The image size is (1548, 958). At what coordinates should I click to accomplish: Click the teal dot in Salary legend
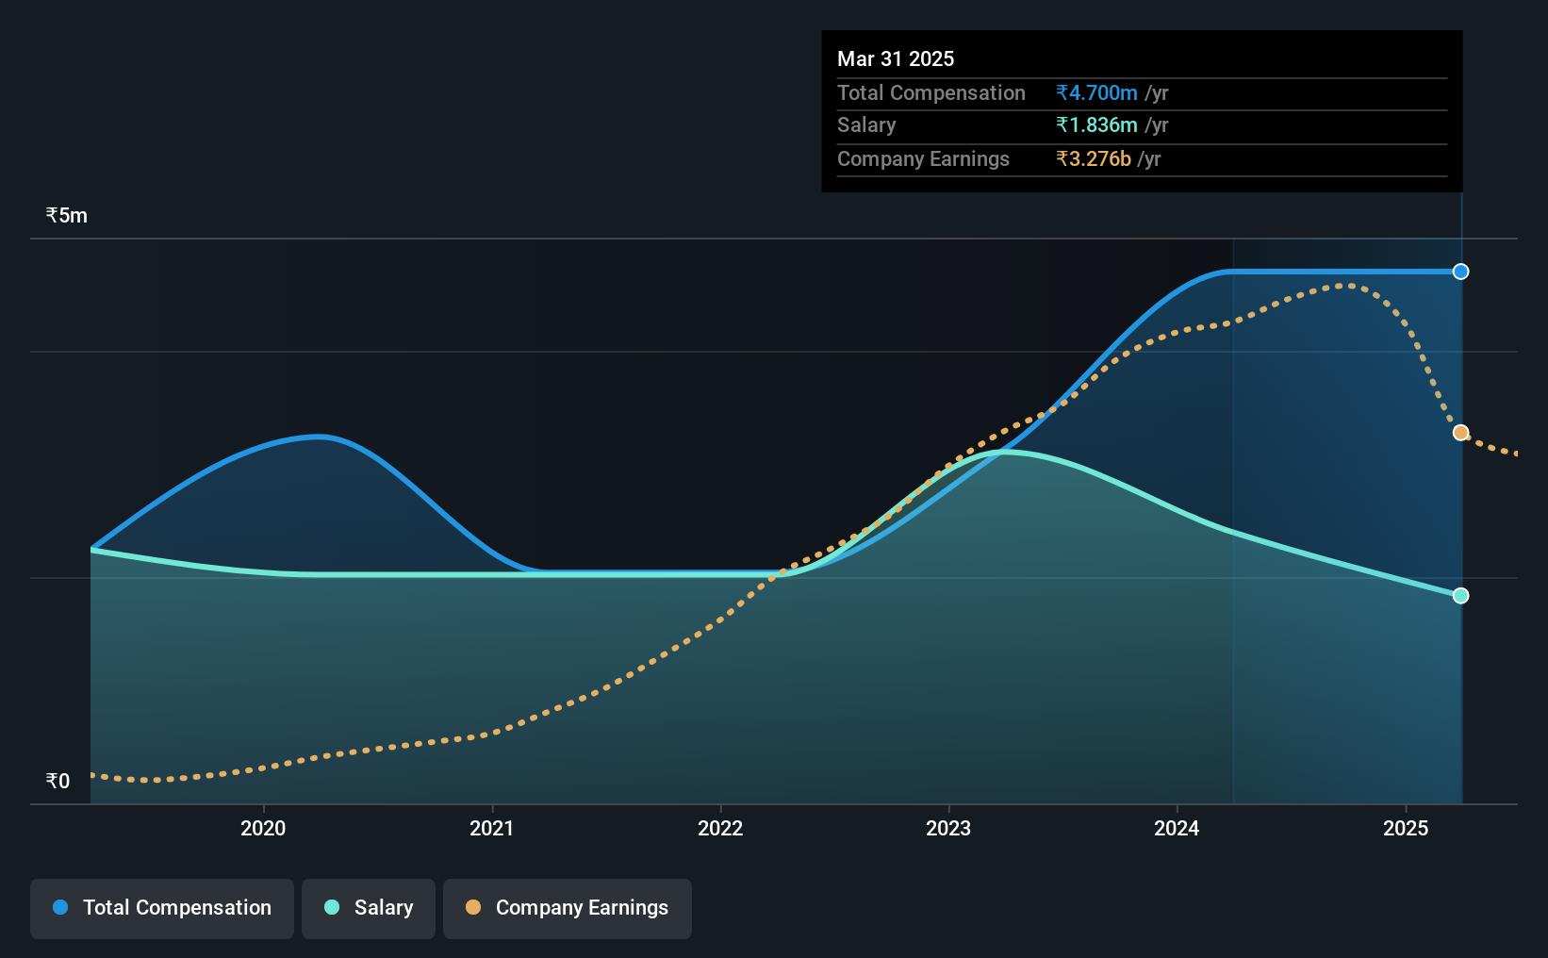(x=332, y=907)
